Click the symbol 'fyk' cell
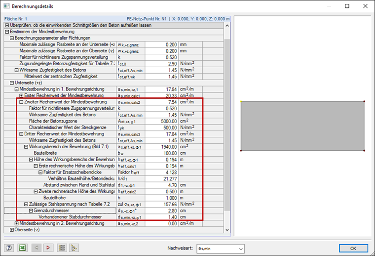Screen dimensions: 375x256 point(131,128)
